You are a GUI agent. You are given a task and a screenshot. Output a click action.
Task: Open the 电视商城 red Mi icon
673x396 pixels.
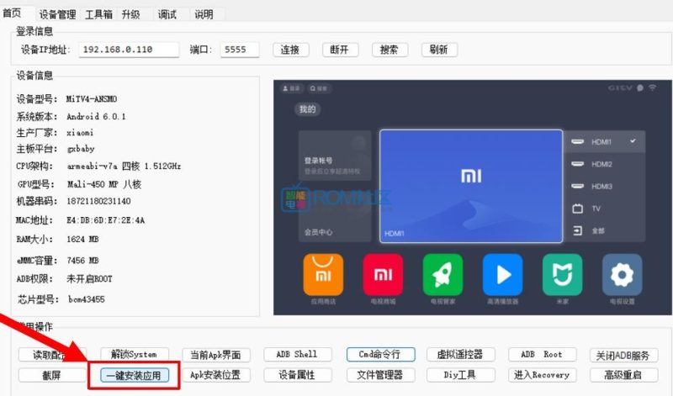click(x=383, y=275)
